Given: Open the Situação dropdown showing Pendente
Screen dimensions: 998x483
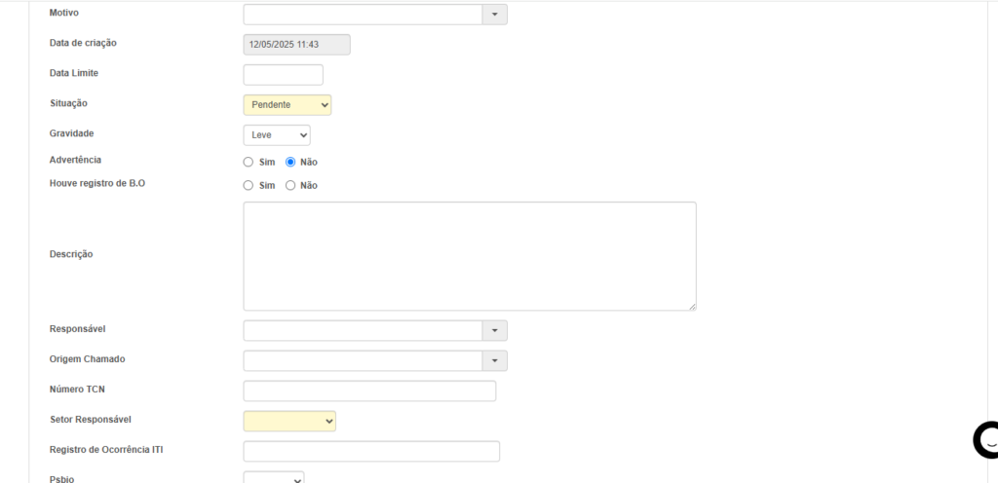Looking at the screenshot, I should [x=287, y=105].
